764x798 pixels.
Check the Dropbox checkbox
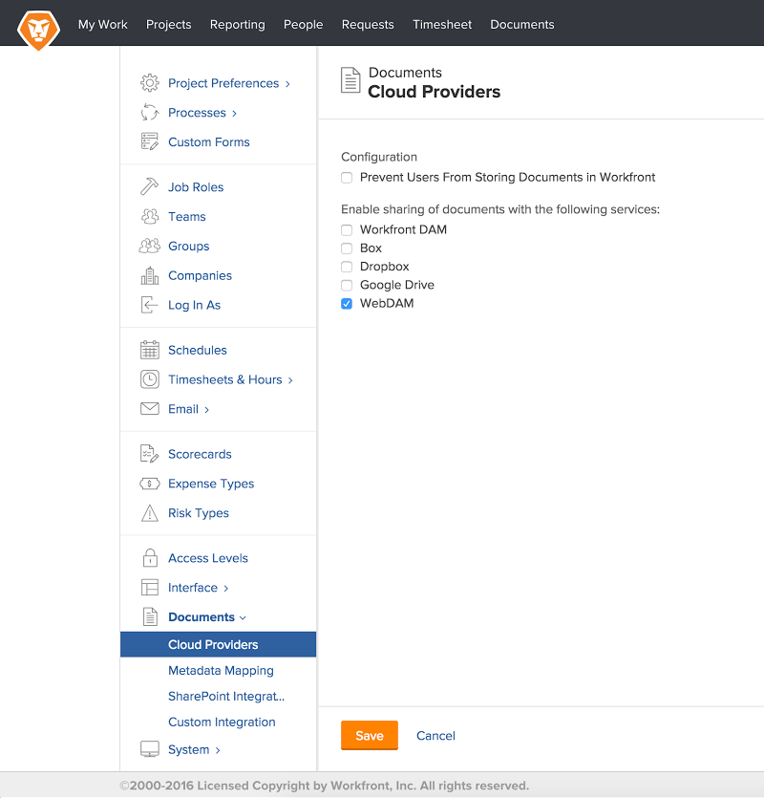click(x=347, y=267)
